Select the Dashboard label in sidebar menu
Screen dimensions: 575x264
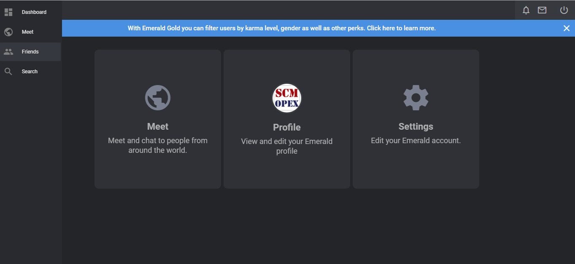click(34, 12)
